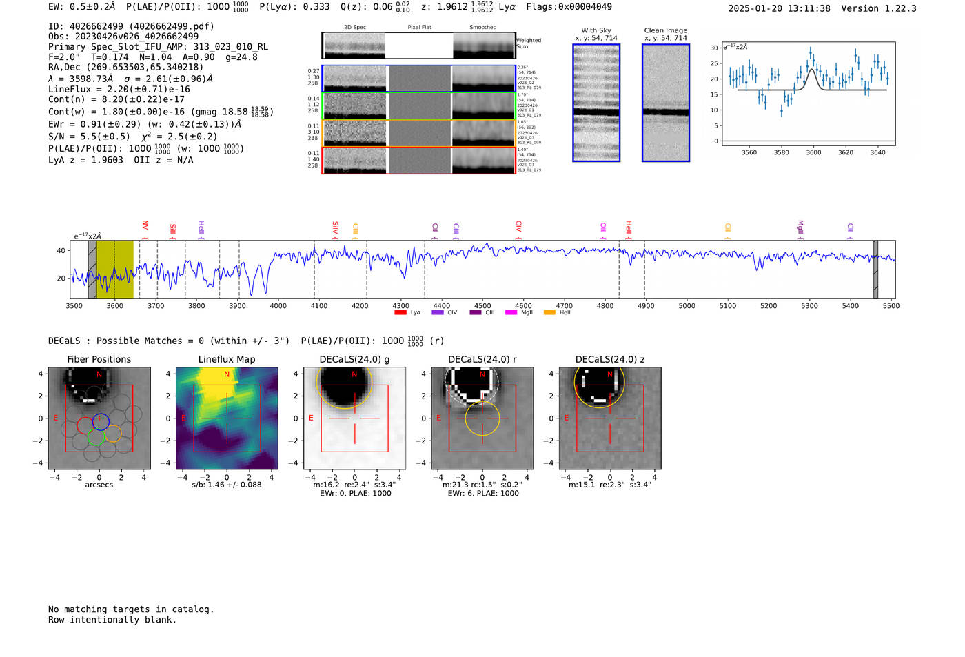Click the s/b: 1.46 +/- 0.088 label
The height and width of the screenshot is (657, 965).
coord(227,485)
